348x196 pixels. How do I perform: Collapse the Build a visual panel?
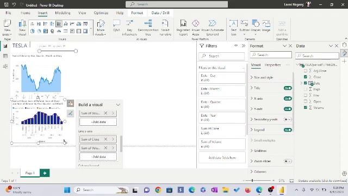(118, 105)
